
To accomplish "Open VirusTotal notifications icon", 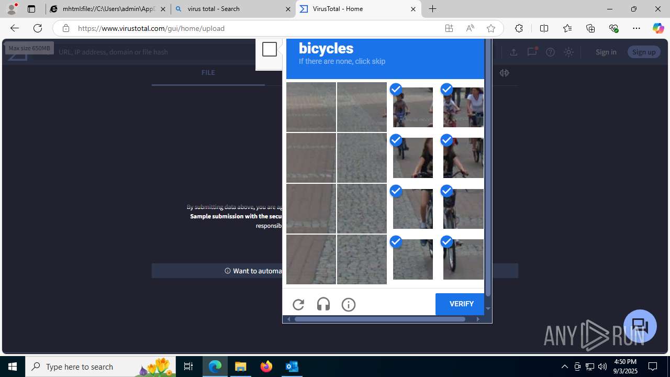I will (532, 51).
